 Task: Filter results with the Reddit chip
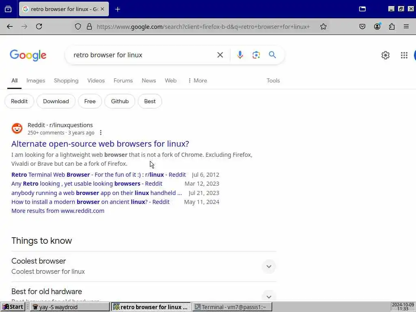click(x=19, y=101)
